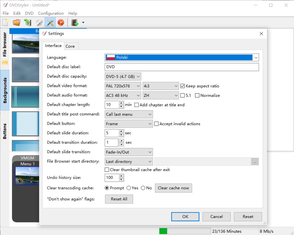Click the Default disc label field
The height and width of the screenshot is (235, 294).
coord(182,67)
